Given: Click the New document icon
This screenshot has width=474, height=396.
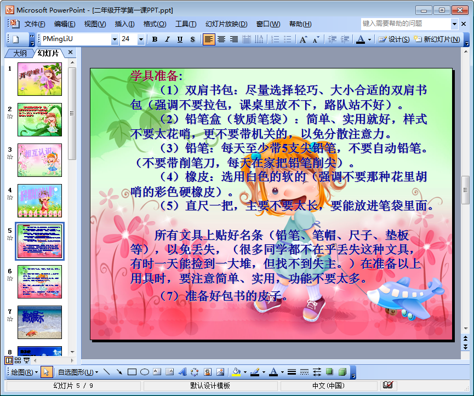Looking at the screenshot, I should point(15,39).
